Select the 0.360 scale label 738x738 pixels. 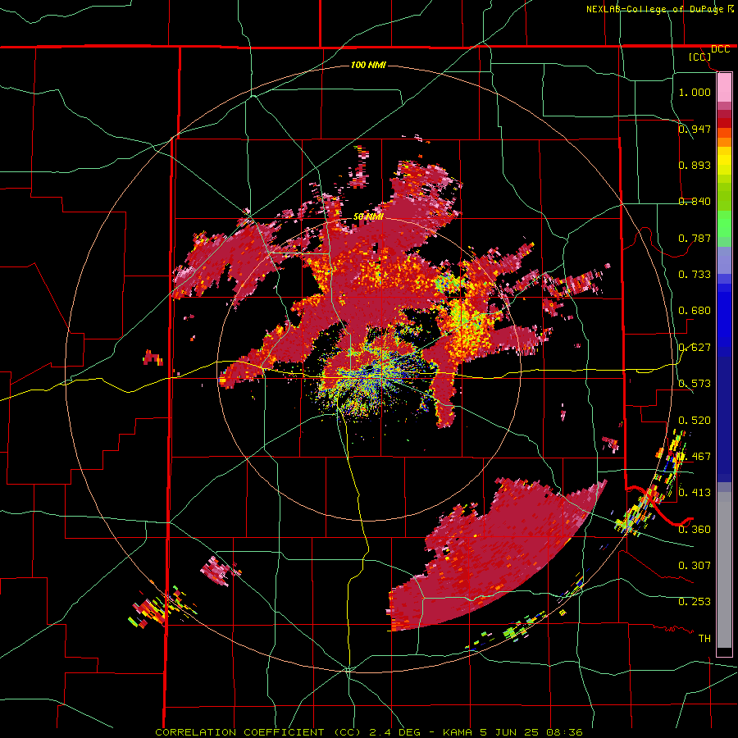point(695,529)
